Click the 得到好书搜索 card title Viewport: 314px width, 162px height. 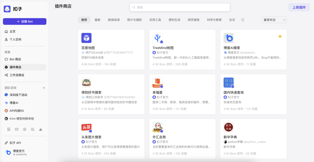click(x=91, y=92)
